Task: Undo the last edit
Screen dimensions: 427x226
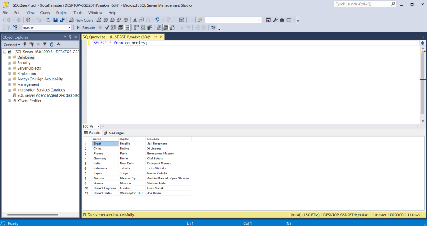Action: click(x=157, y=20)
